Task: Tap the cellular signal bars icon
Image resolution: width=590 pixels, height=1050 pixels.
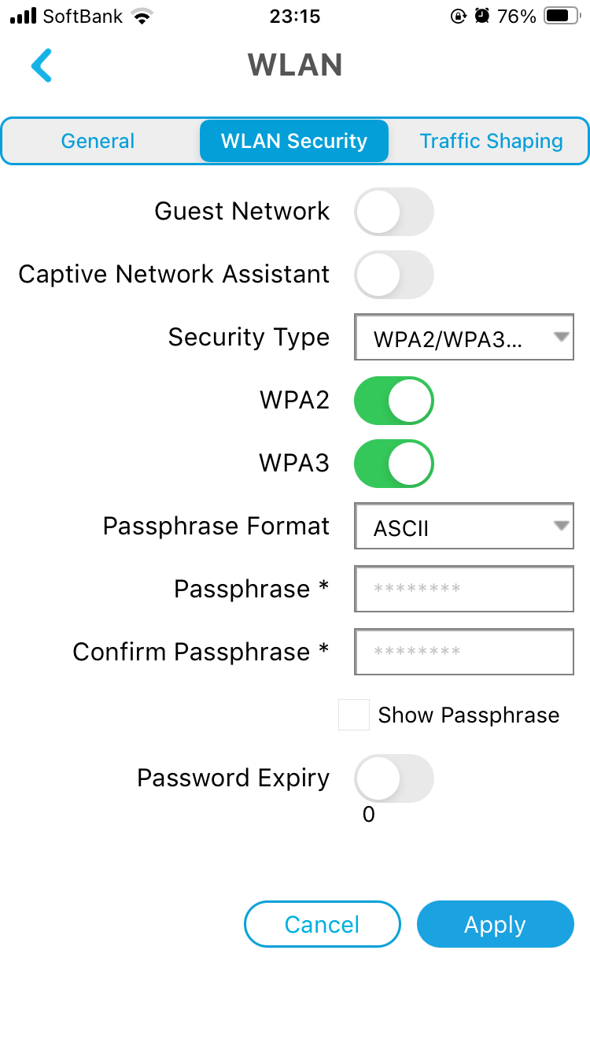Action: coord(24,16)
